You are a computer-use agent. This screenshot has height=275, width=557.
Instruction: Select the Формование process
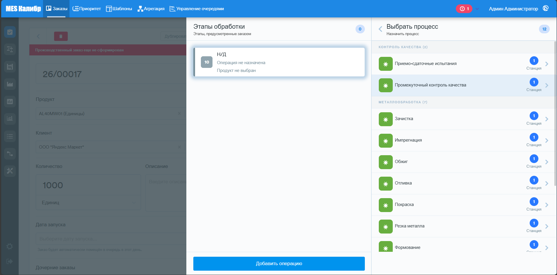coord(464,245)
